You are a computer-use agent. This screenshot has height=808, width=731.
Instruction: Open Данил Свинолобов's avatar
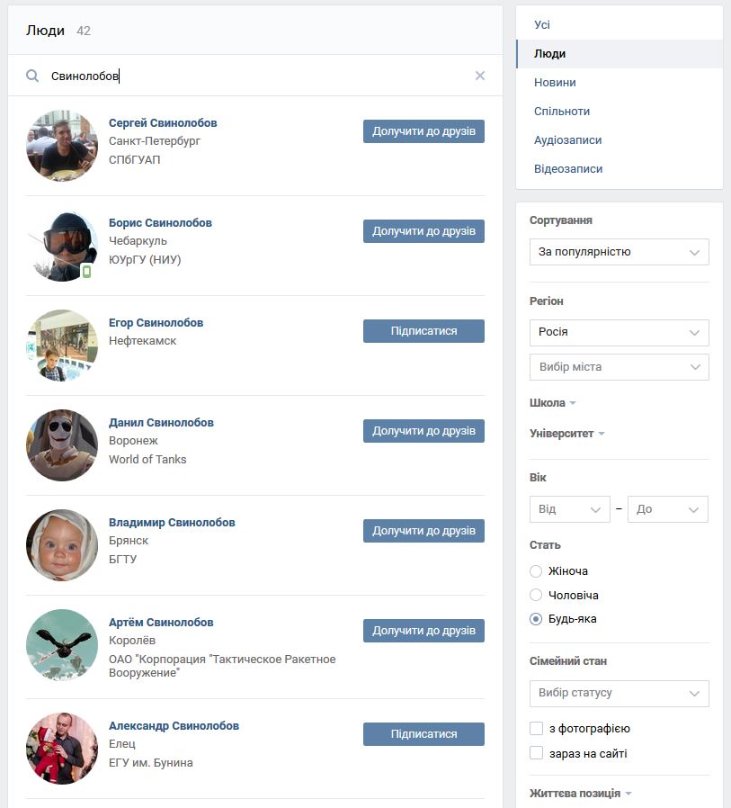(x=62, y=445)
